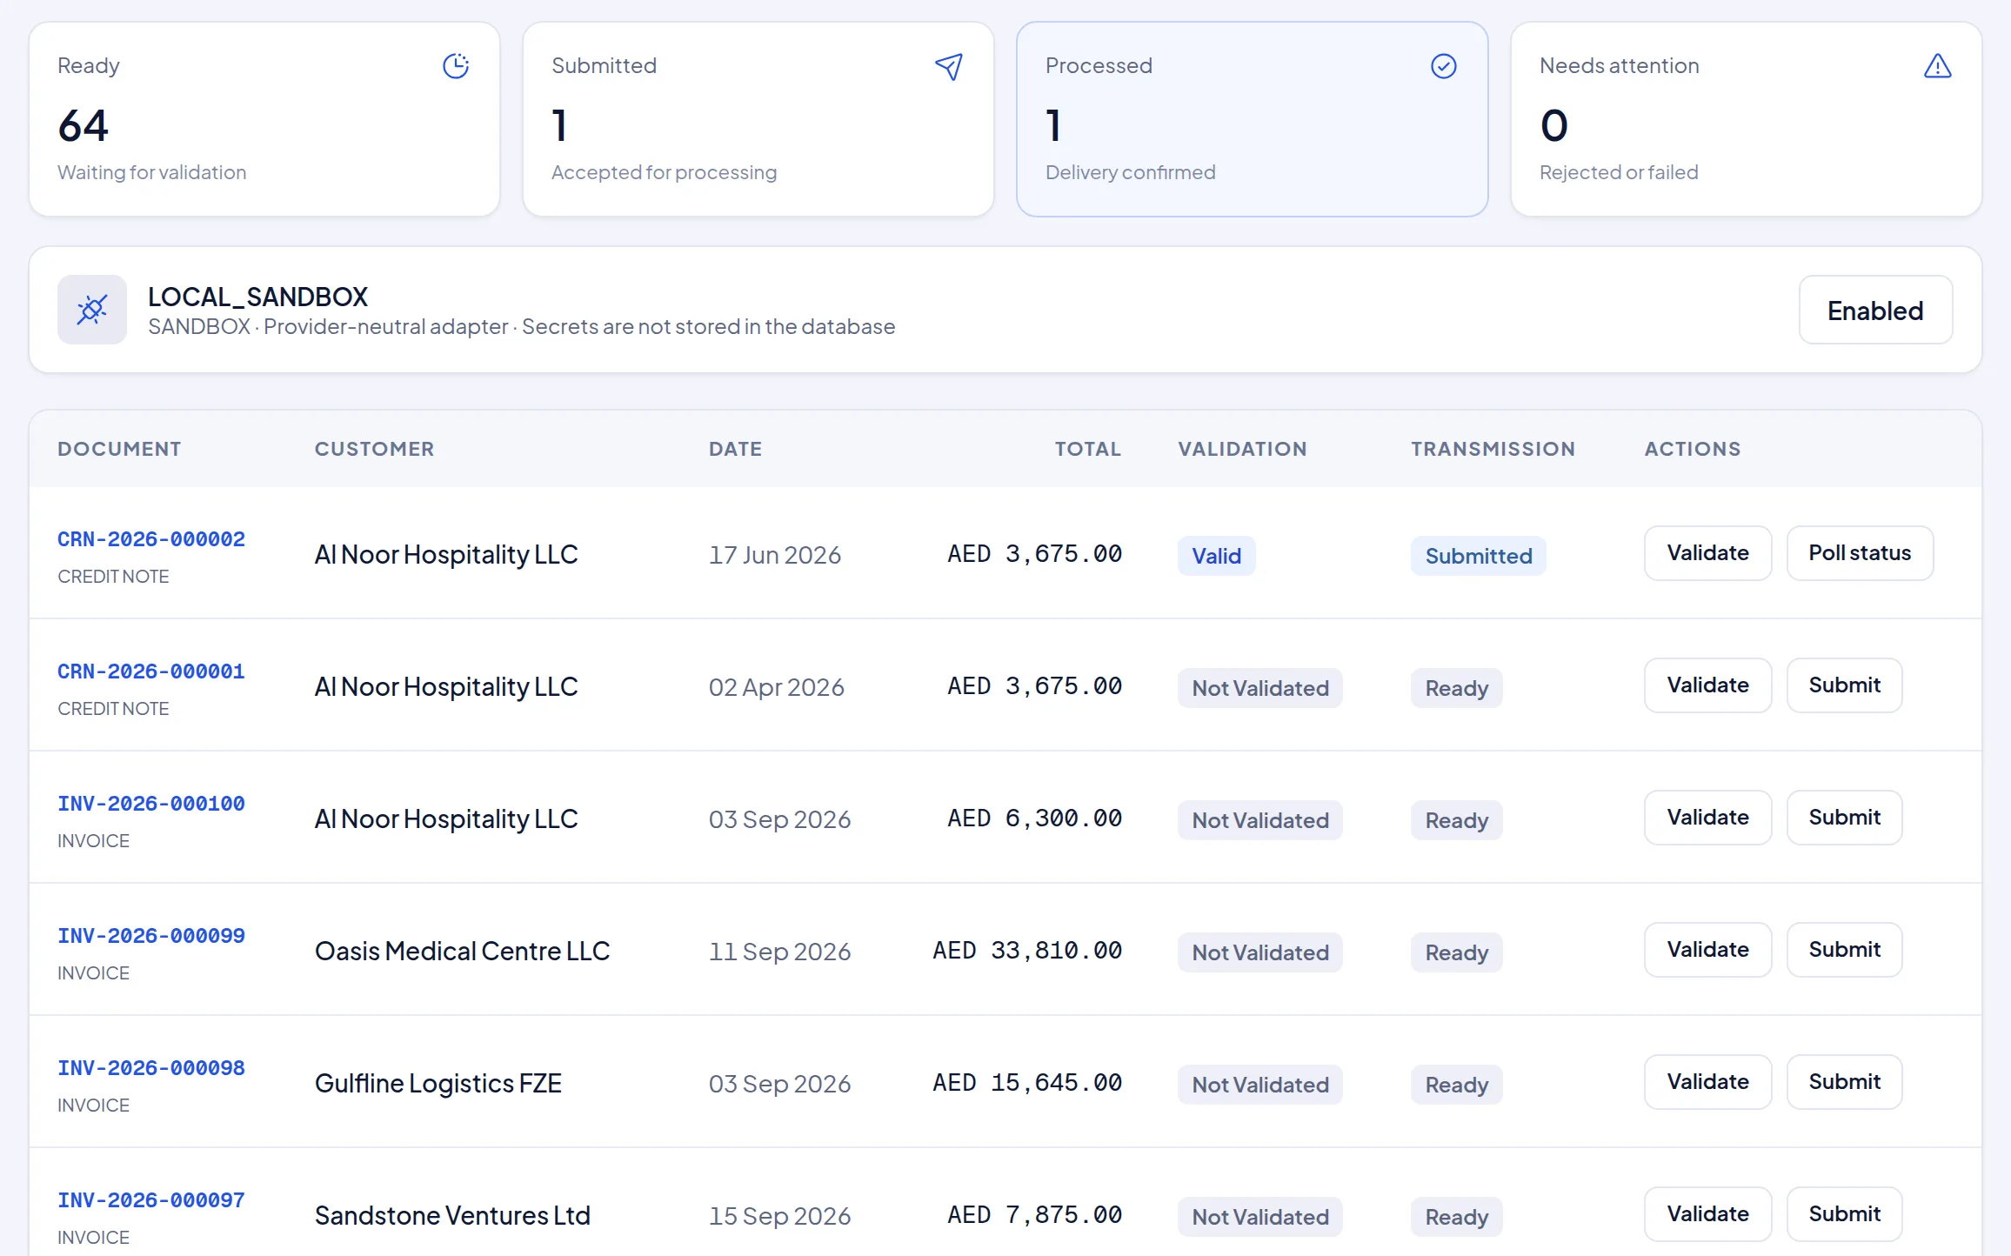Image resolution: width=2011 pixels, height=1256 pixels.
Task: Click customer Sandstone Ventures Ltd
Action: [452, 1215]
